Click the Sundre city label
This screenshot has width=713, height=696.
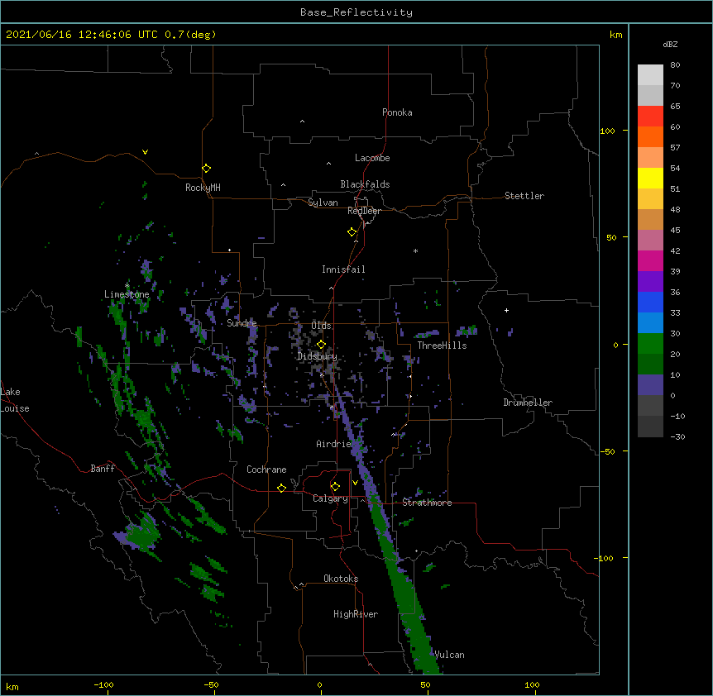click(242, 323)
